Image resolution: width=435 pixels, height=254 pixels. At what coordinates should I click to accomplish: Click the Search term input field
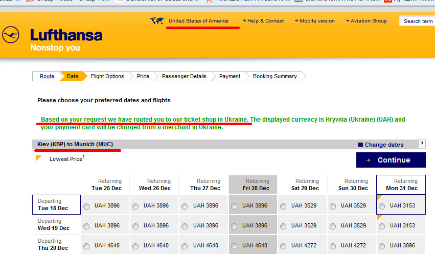[x=418, y=21]
